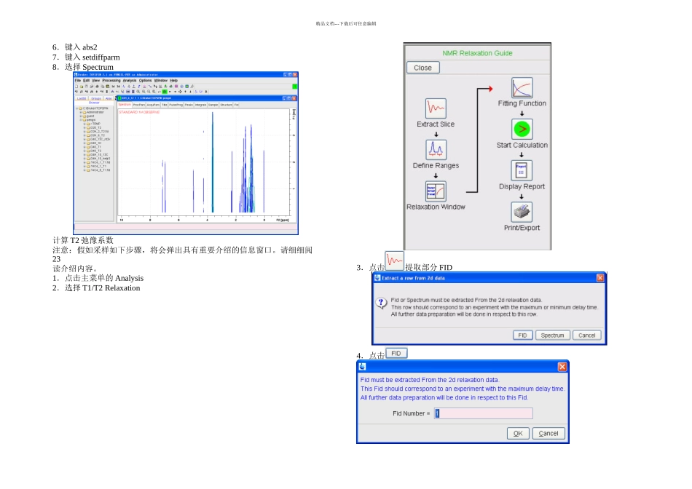Click into the Fid Number input field
This screenshot has width=692, height=489.
pyautogui.click(x=484, y=413)
